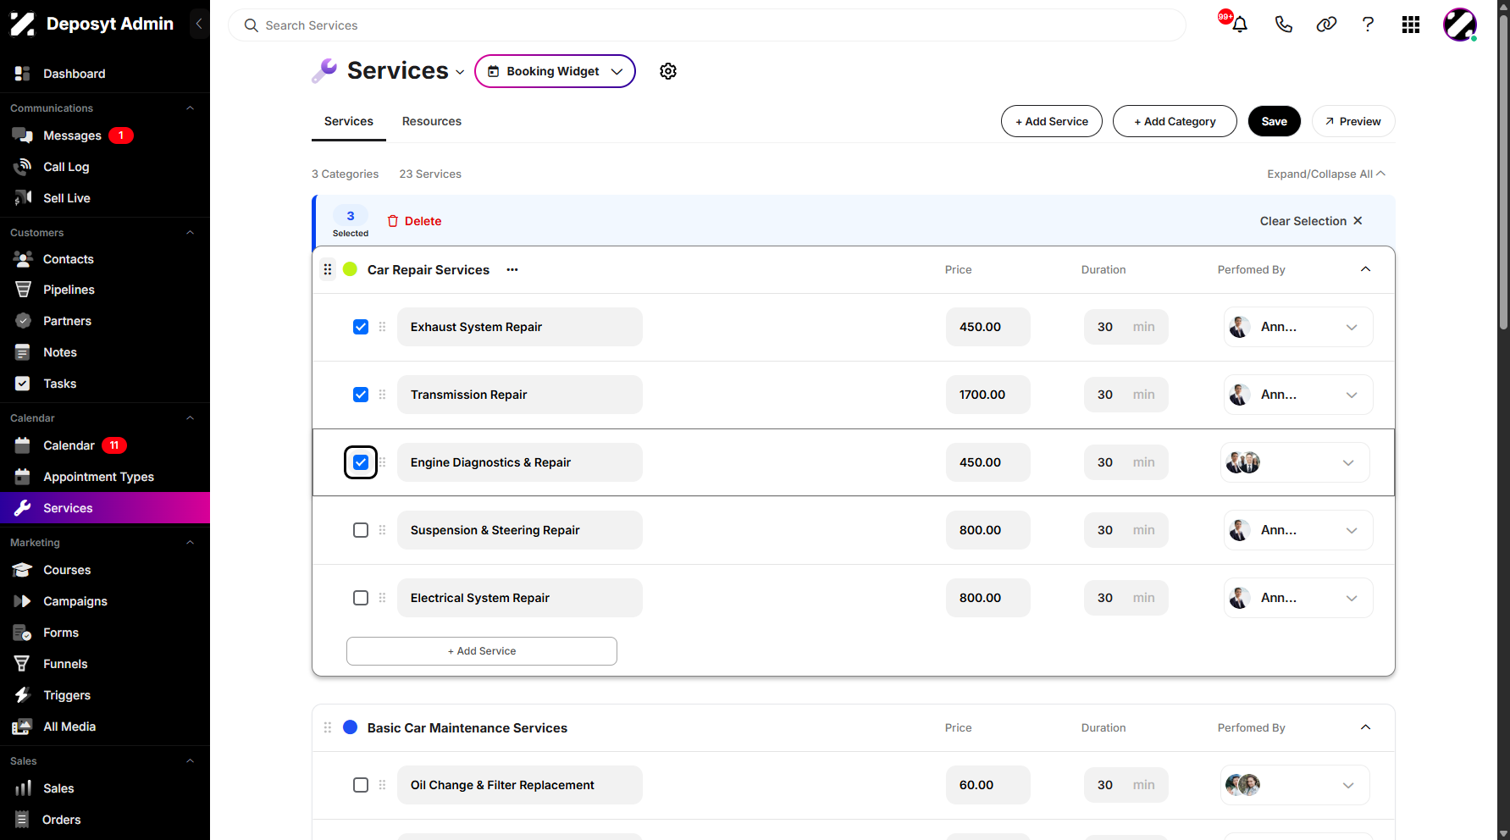Open services settings gear icon
The height and width of the screenshot is (840, 1510).
point(668,71)
